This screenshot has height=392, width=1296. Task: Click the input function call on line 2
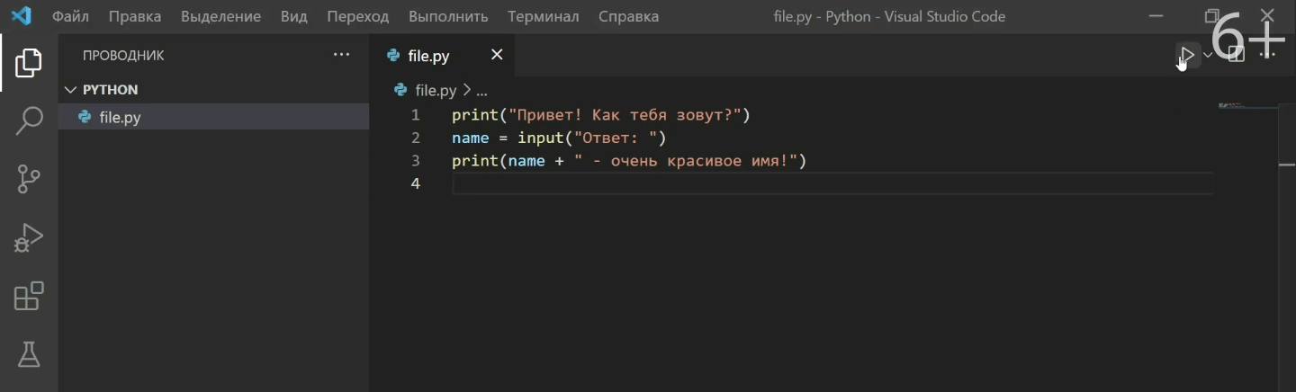click(x=541, y=138)
